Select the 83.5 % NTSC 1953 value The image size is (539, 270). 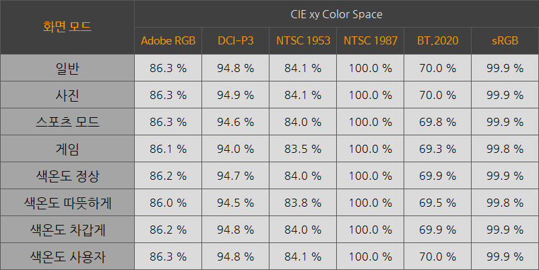[303, 149]
